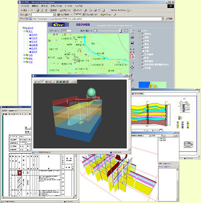201x203 pixels.
Task: Toggle the 受託業務(地質調査以外) layer checkbox
Action: click(x=143, y=64)
